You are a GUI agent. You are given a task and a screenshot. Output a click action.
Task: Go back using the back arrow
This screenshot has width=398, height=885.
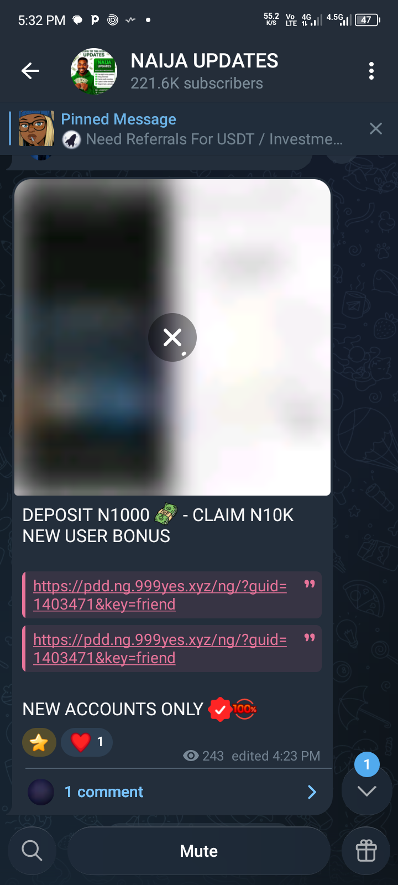click(x=30, y=71)
